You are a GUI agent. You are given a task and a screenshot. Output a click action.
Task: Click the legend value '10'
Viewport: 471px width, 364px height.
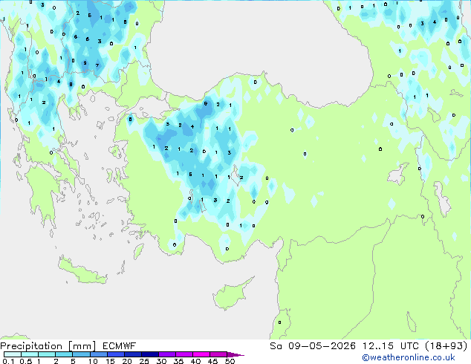(93, 361)
